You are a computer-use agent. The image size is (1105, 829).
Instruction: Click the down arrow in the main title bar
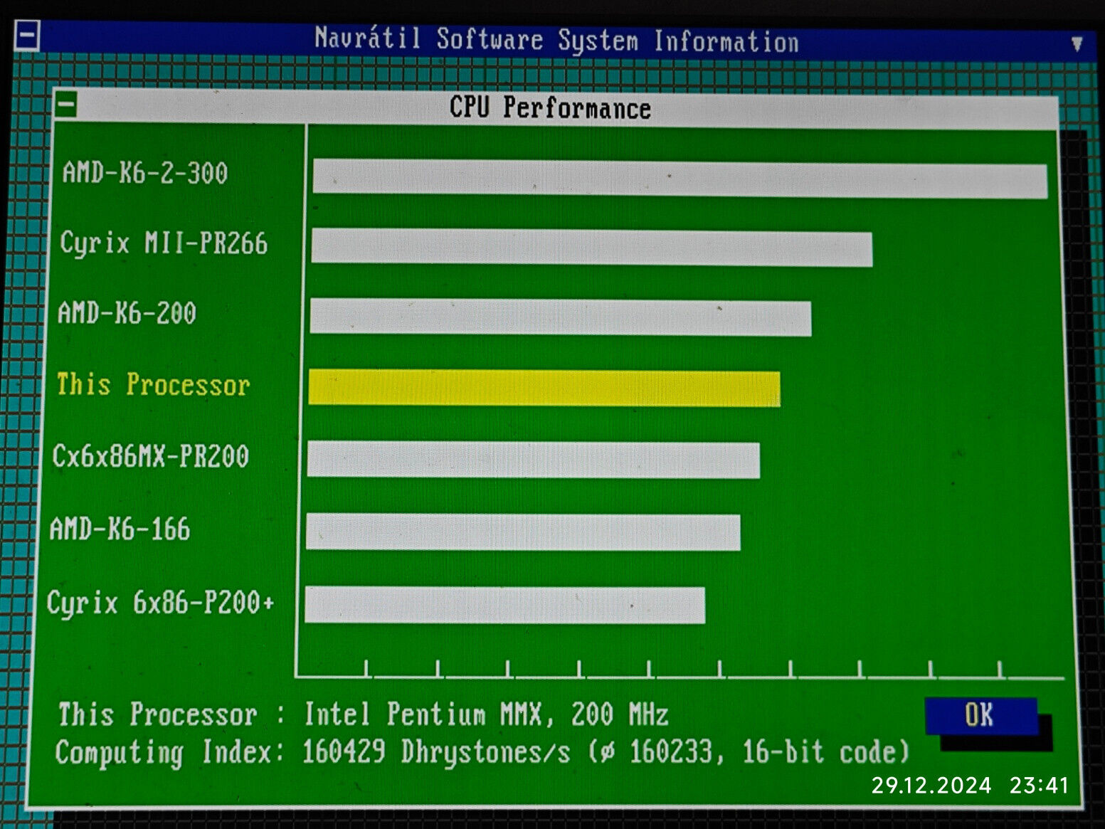tap(1077, 44)
